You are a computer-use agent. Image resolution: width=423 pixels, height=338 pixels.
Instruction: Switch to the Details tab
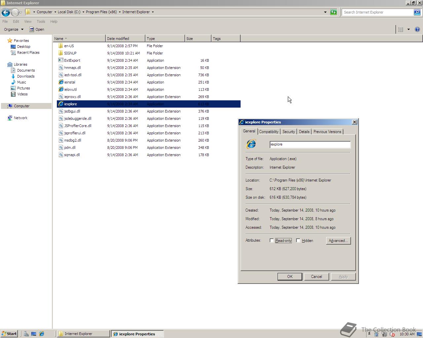pyautogui.click(x=304, y=132)
